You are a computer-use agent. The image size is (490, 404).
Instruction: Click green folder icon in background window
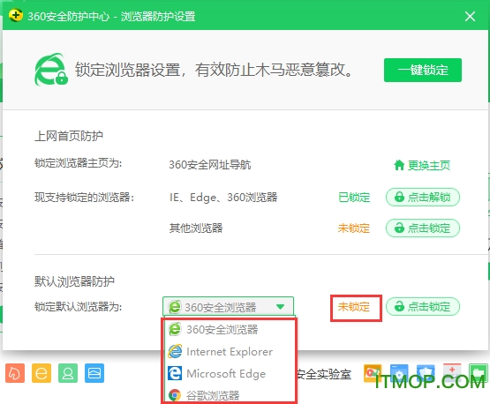(479, 373)
